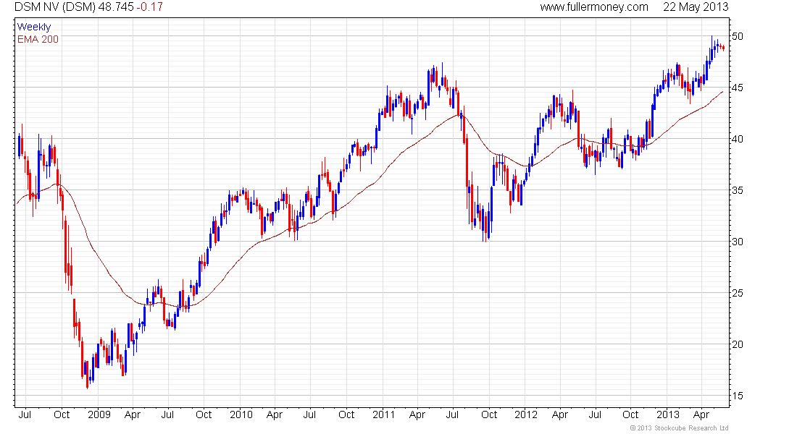The height and width of the screenshot is (434, 797).
Task: Select the 2011 year label on time axis
Action: tap(384, 414)
